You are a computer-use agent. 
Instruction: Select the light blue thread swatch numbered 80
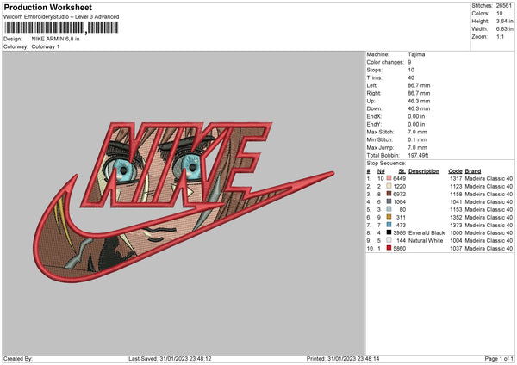389,209
